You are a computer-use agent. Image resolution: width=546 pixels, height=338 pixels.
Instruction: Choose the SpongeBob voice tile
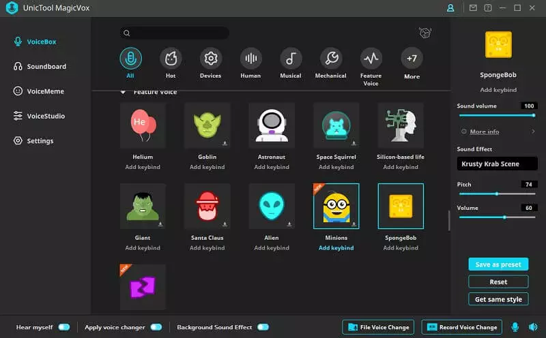401,206
